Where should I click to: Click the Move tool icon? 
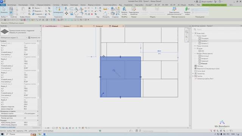coord(67,14)
